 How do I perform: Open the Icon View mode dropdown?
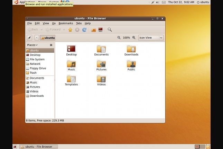pos(151,38)
